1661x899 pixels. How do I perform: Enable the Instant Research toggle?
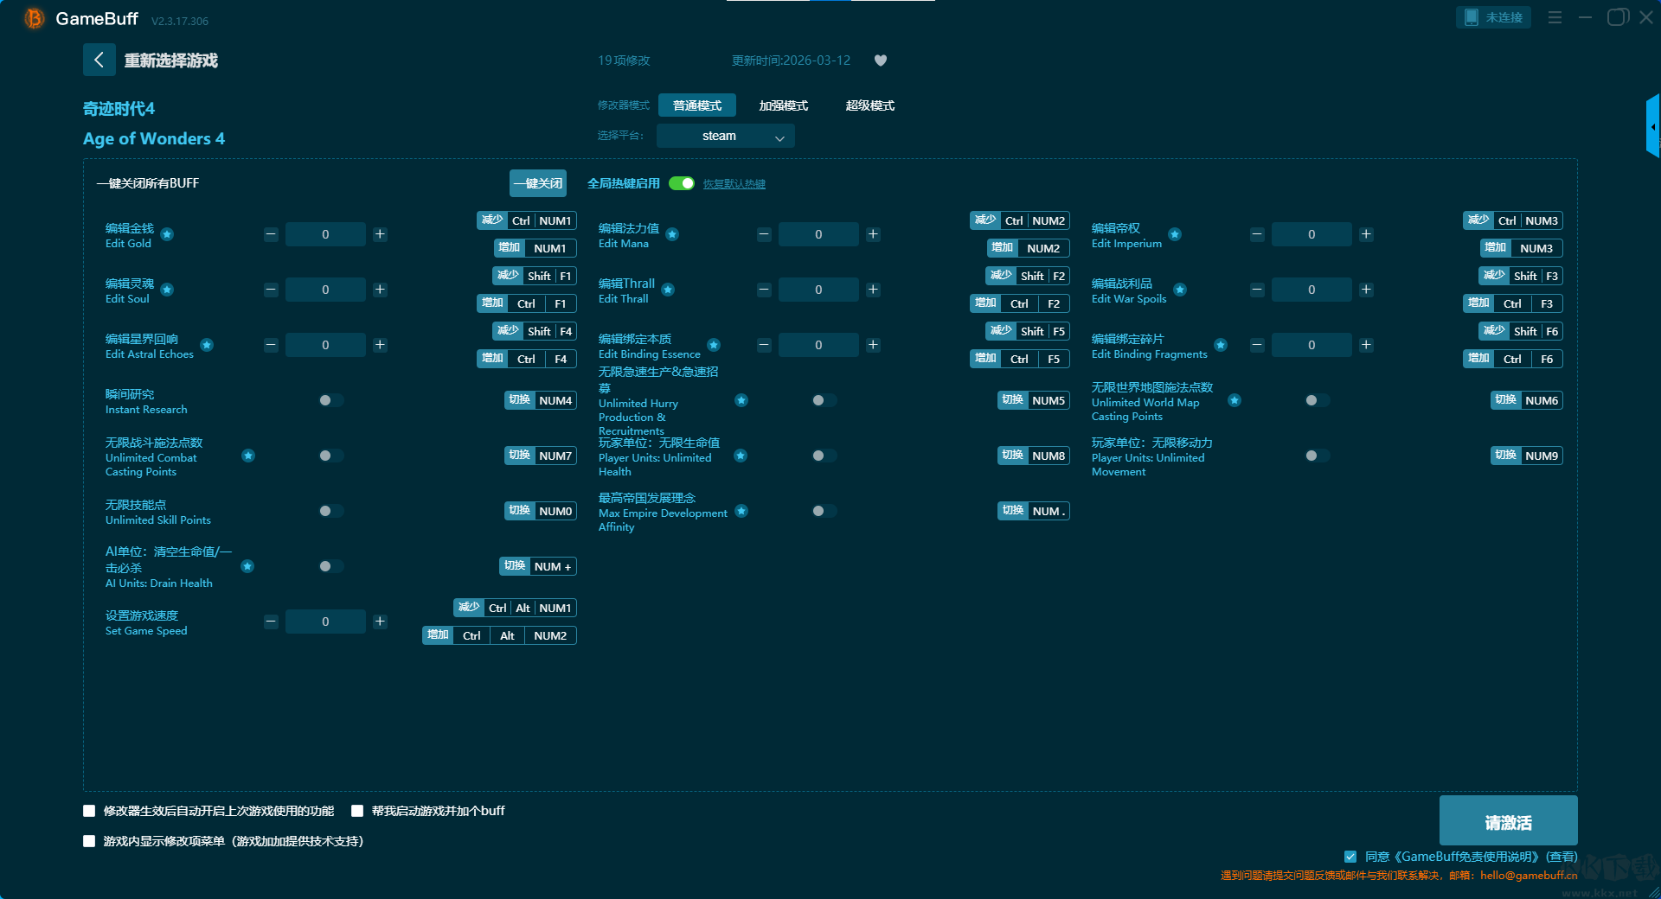(330, 400)
